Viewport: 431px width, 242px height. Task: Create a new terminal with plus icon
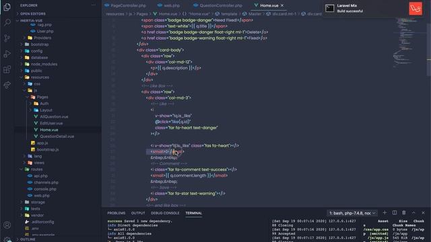coord(385,213)
